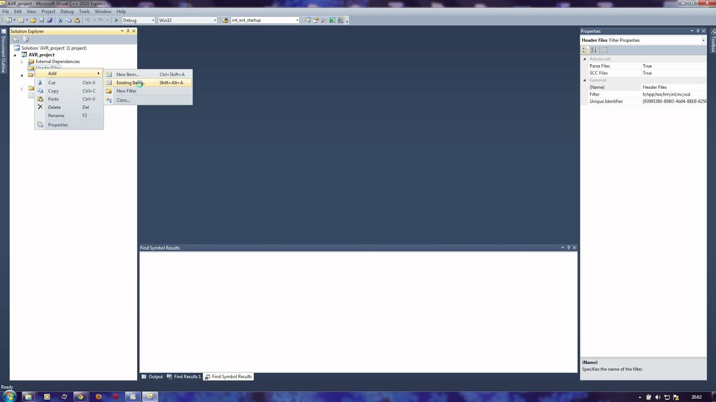Click the Extension Manager toolbar icon
The width and height of the screenshot is (716, 402).
340,20
